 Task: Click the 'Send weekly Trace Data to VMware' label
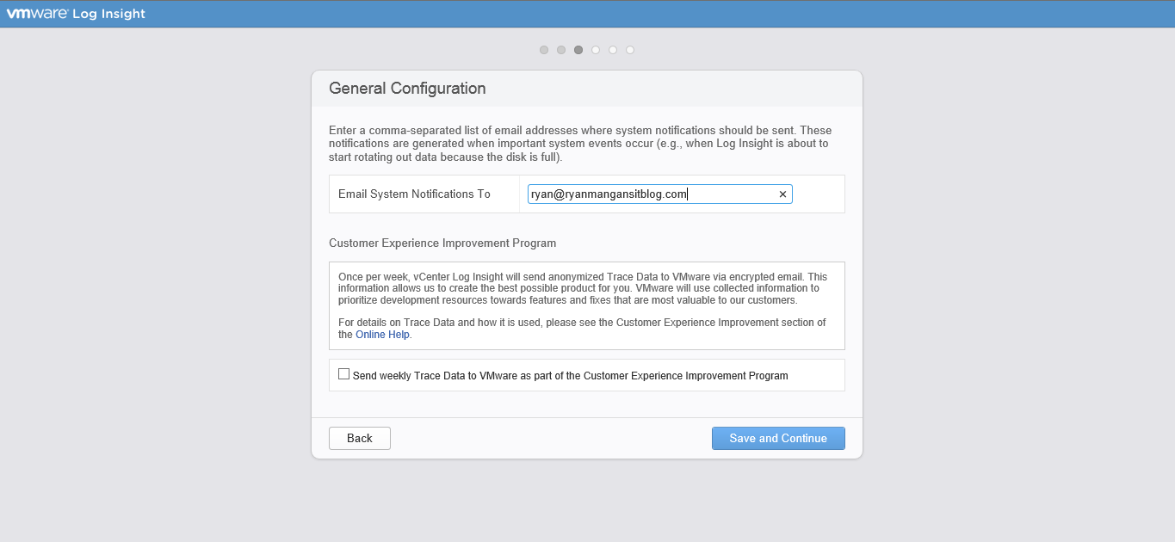pos(570,376)
